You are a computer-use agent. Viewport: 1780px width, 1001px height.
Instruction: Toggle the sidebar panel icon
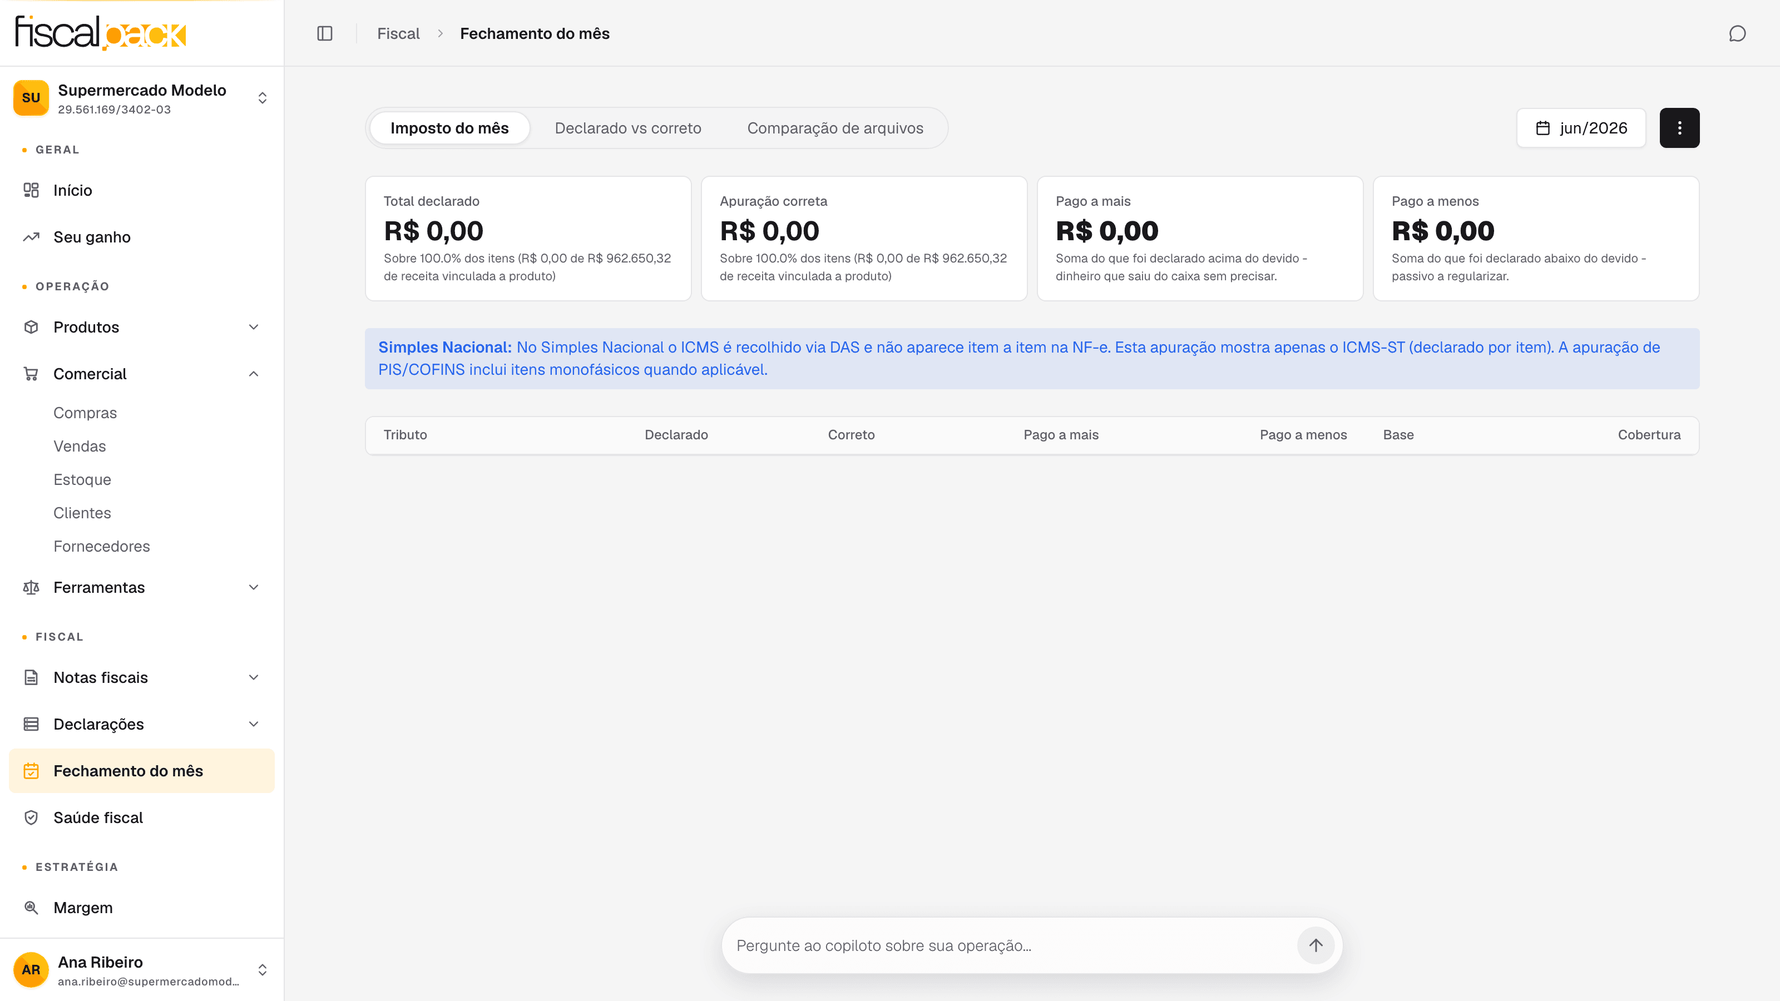(325, 33)
